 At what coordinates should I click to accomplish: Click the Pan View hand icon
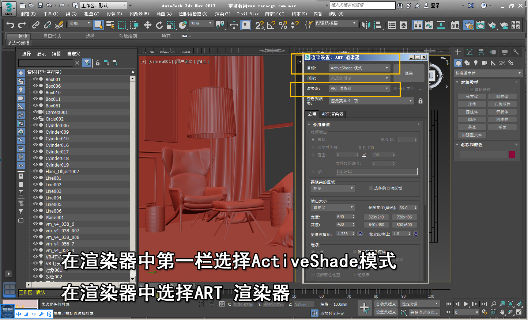pos(502,312)
